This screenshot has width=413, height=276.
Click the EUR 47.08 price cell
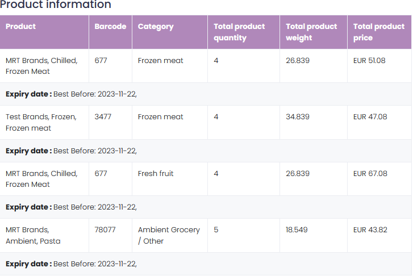(370, 117)
